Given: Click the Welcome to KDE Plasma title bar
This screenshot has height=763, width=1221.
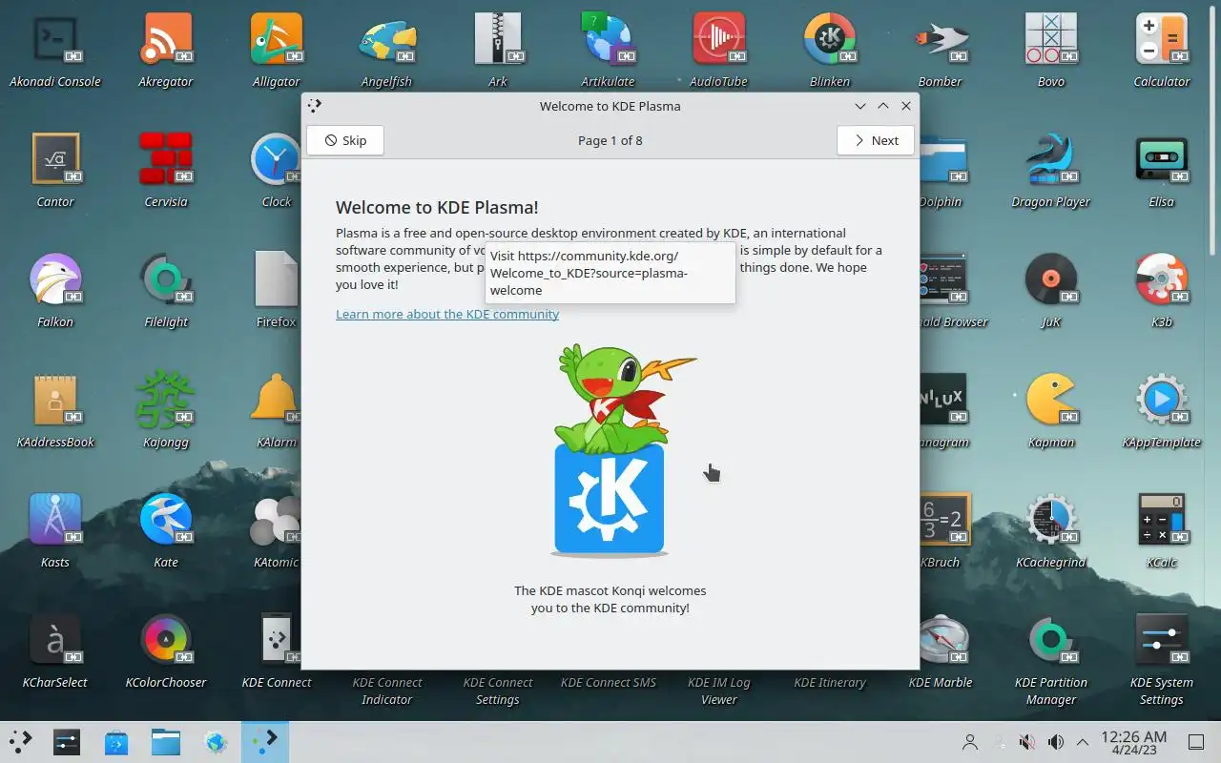Looking at the screenshot, I should point(610,106).
